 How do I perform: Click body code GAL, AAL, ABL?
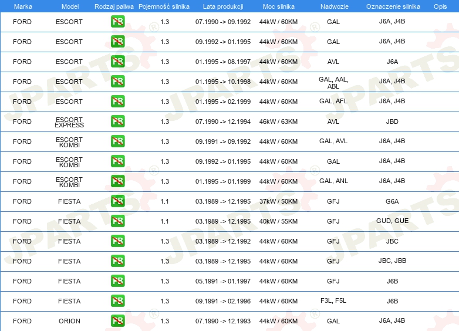point(333,83)
